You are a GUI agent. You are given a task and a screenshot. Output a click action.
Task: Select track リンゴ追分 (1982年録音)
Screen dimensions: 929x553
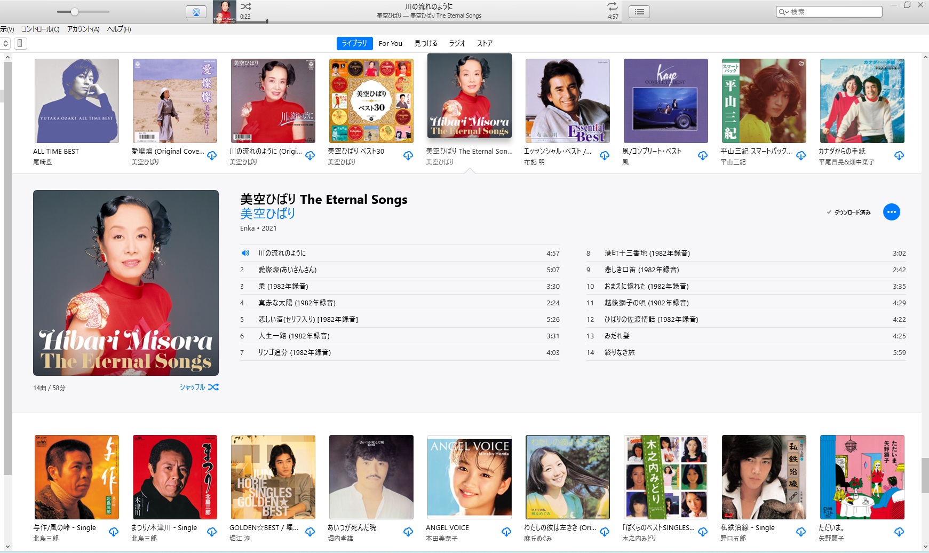coord(400,352)
